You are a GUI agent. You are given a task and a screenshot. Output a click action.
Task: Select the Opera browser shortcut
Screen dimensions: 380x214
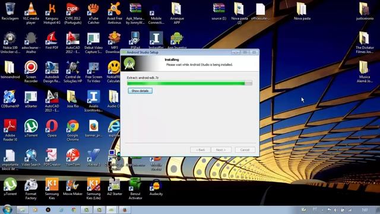52,128
